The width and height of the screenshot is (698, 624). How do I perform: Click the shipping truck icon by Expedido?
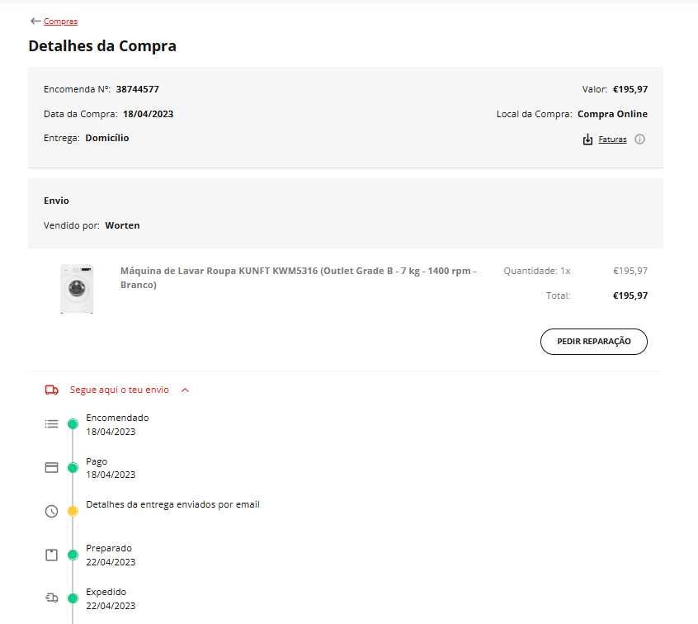(x=51, y=598)
